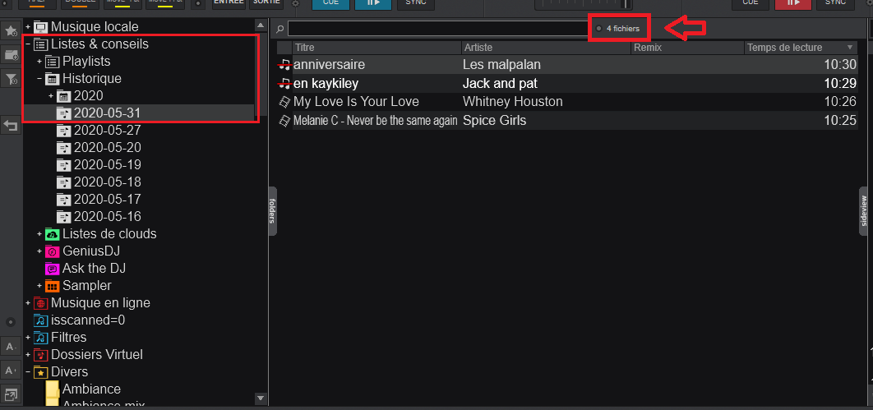Expand the Playlists tree node
Image resolution: width=873 pixels, height=410 pixels.
point(39,62)
